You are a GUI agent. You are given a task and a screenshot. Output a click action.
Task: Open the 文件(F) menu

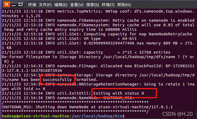point(45,5)
